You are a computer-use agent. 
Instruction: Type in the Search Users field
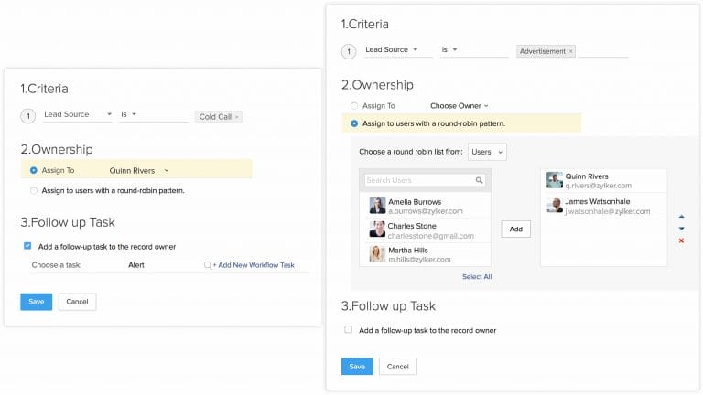pyautogui.click(x=418, y=180)
